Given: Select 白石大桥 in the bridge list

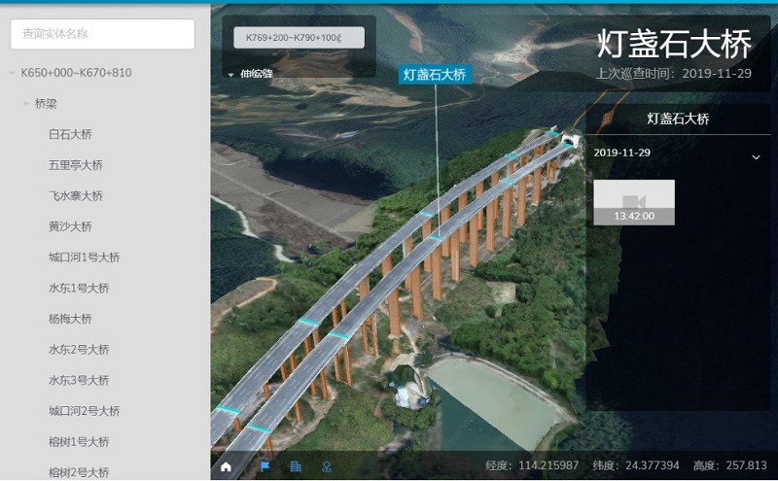Looking at the screenshot, I should (70, 134).
